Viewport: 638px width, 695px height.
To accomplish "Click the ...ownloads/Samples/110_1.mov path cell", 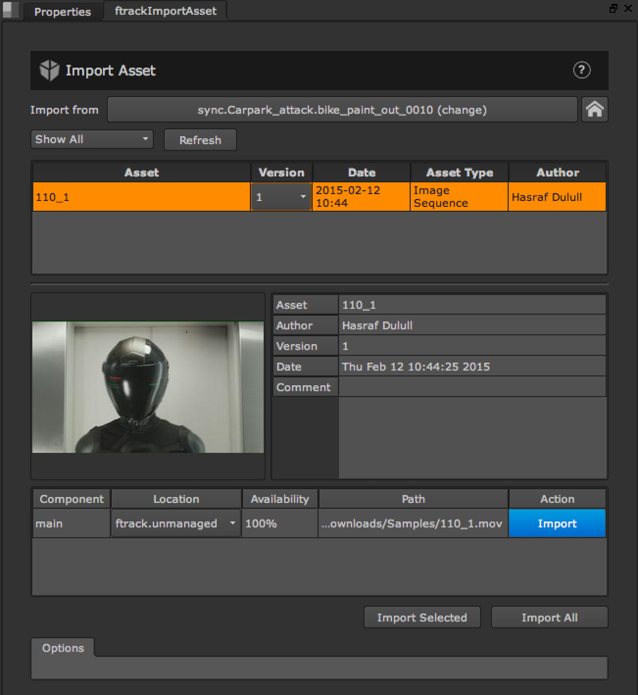I will pyautogui.click(x=413, y=523).
